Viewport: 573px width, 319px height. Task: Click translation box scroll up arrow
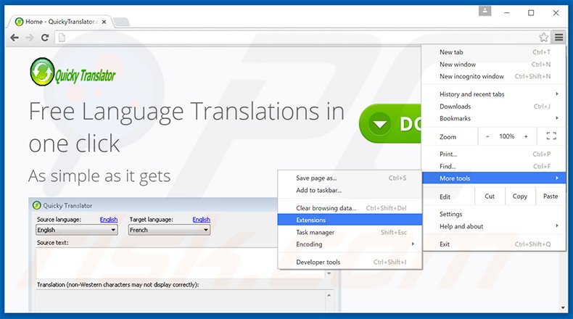329,295
